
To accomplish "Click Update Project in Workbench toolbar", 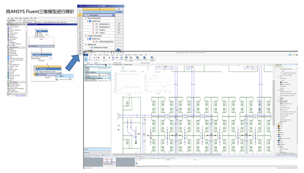I will pos(37,22).
